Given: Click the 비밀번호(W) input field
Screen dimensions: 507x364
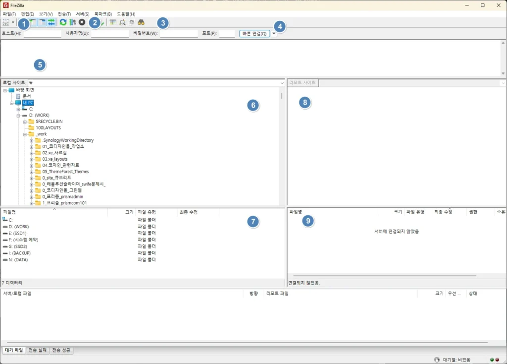Looking at the screenshot, I should (179, 33).
